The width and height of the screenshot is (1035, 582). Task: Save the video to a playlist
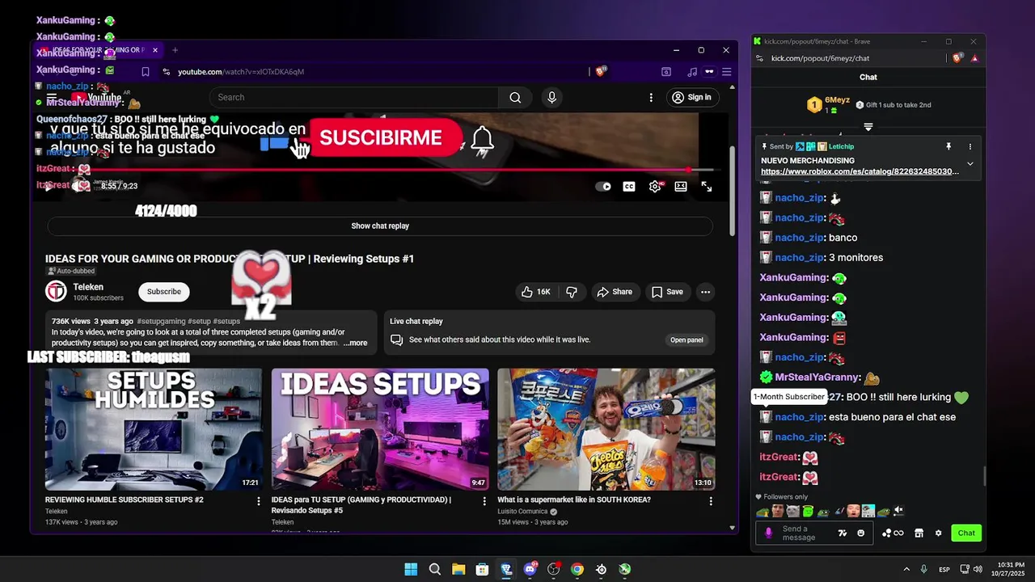coord(667,292)
